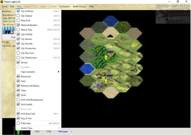The width and height of the screenshot is (191, 135).
Task: Open the Help menu
Action: pos(91,7)
